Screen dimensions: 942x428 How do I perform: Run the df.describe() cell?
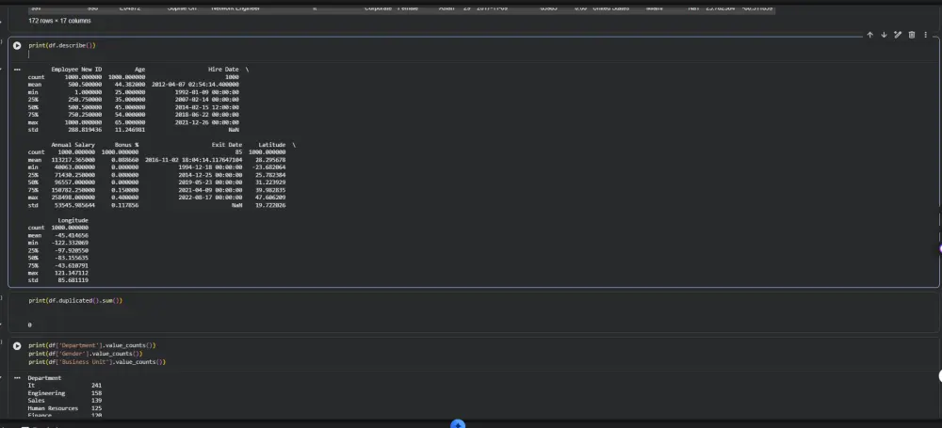tap(17, 45)
